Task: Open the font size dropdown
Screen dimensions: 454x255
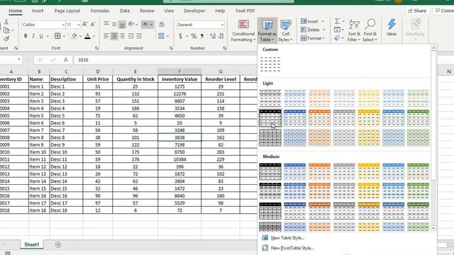Action: [x=79, y=25]
